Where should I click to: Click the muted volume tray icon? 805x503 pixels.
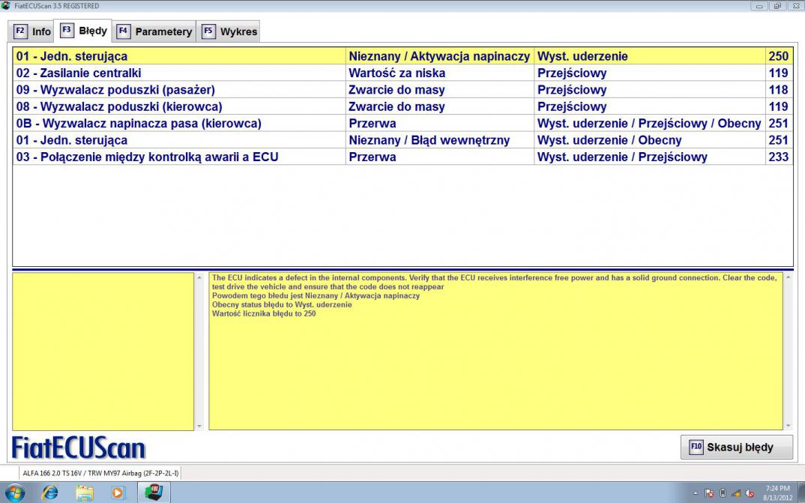point(749,493)
